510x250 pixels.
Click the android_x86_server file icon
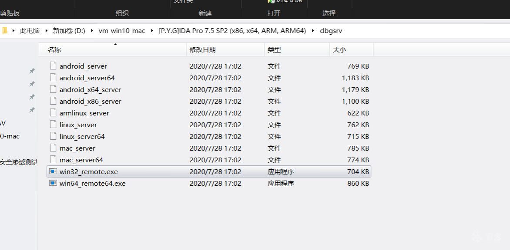pyautogui.click(x=53, y=101)
